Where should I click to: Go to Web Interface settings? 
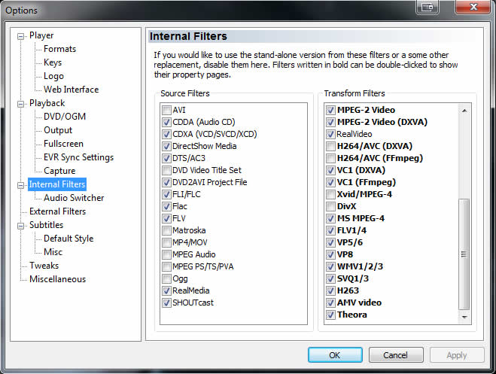click(x=72, y=90)
